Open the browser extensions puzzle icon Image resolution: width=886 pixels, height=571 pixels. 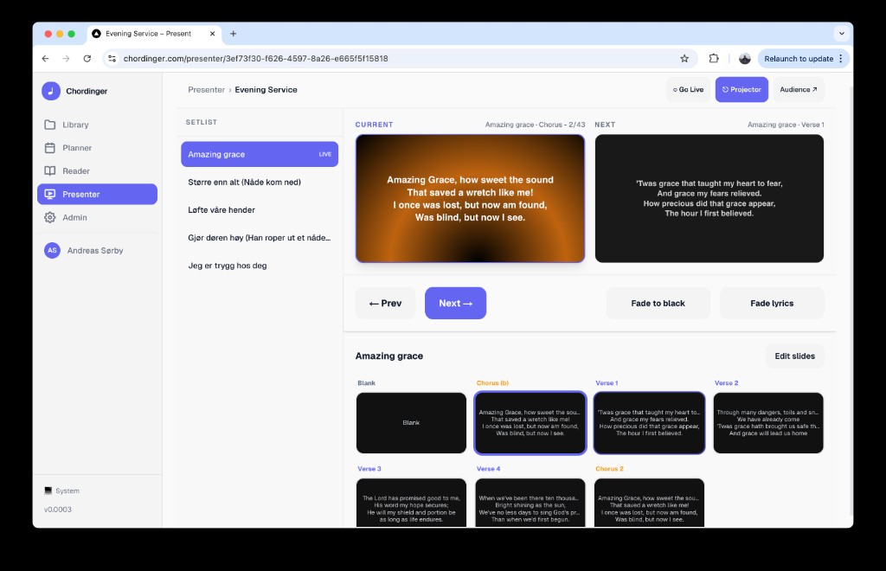click(714, 59)
